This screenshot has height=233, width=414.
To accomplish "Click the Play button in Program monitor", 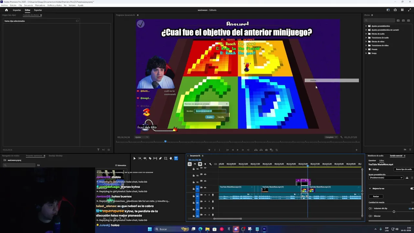I will (x=238, y=150).
